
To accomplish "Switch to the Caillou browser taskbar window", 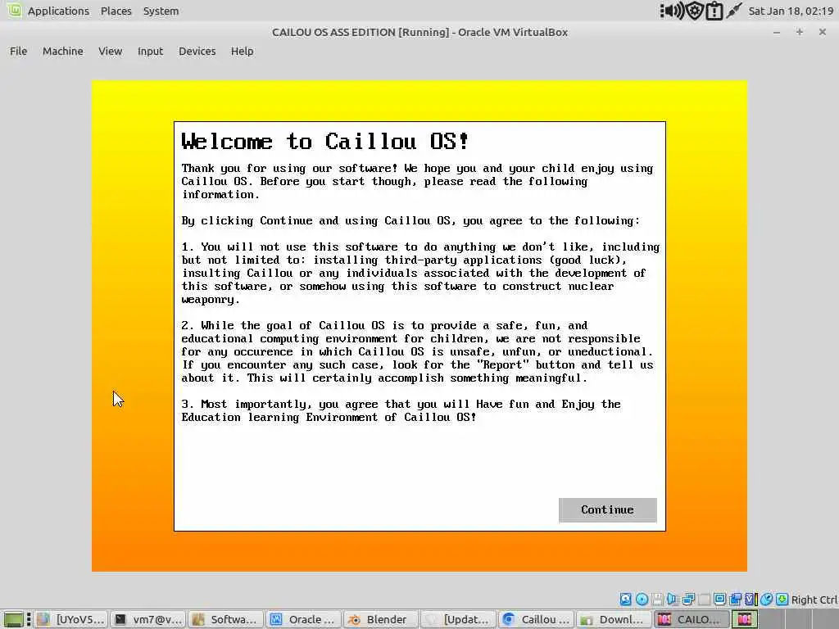I will tap(537, 619).
